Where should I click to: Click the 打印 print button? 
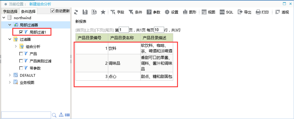262,12
